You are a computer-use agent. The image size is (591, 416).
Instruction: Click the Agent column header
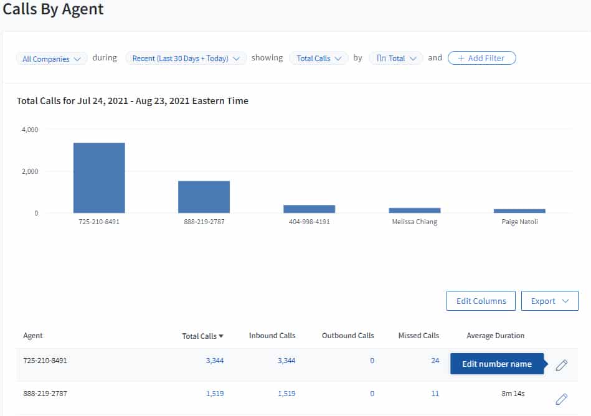(33, 336)
